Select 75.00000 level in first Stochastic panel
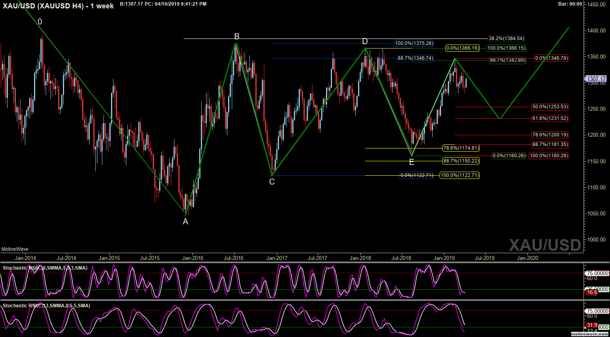Image resolution: width=610 pixels, height=337 pixels. click(x=597, y=274)
